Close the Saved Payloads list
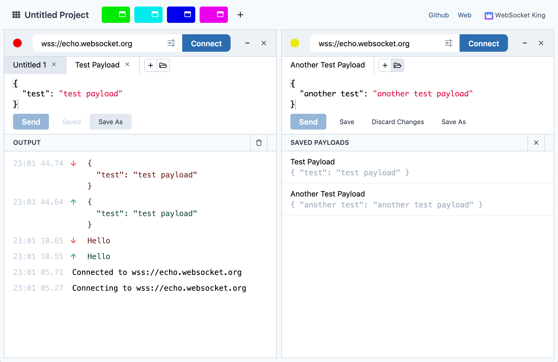The width and height of the screenshot is (558, 362). tap(536, 143)
